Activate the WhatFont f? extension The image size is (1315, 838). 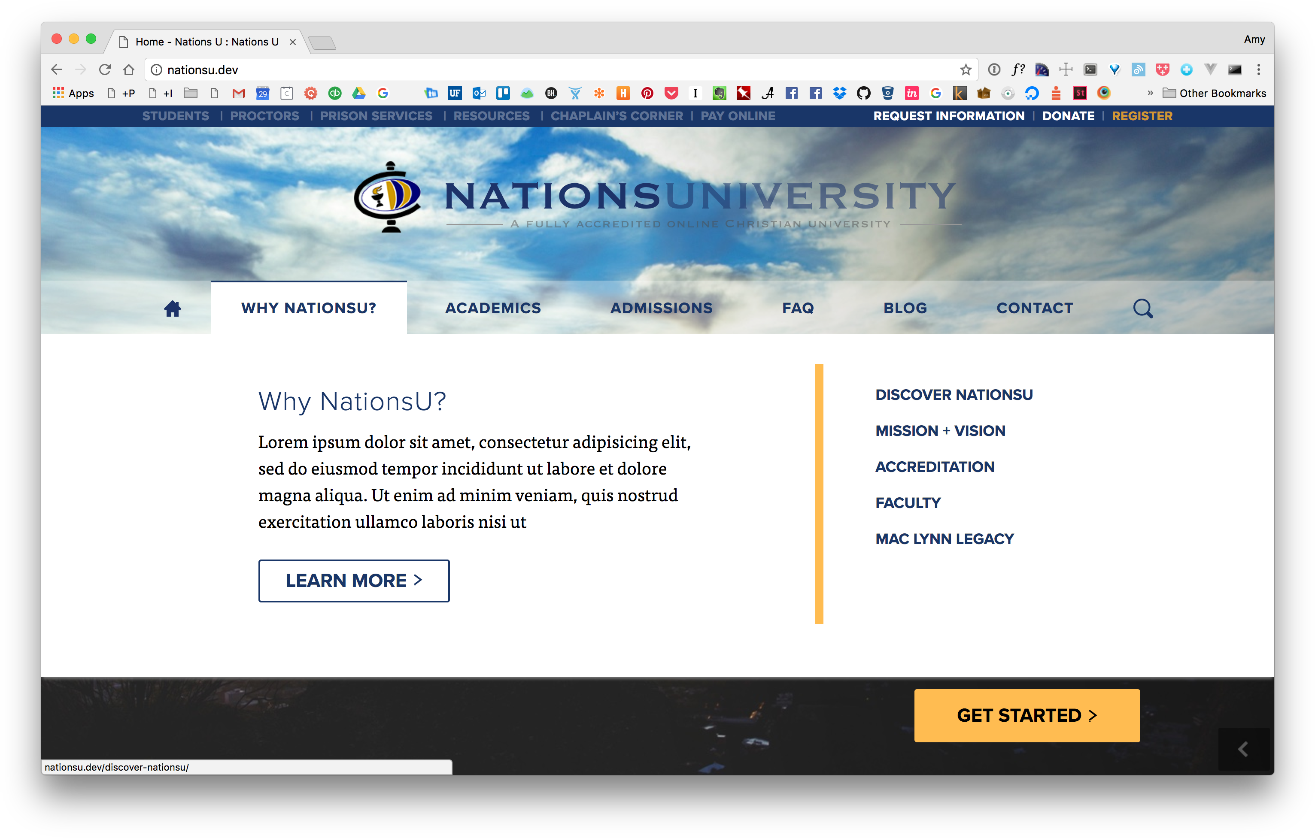point(1018,70)
